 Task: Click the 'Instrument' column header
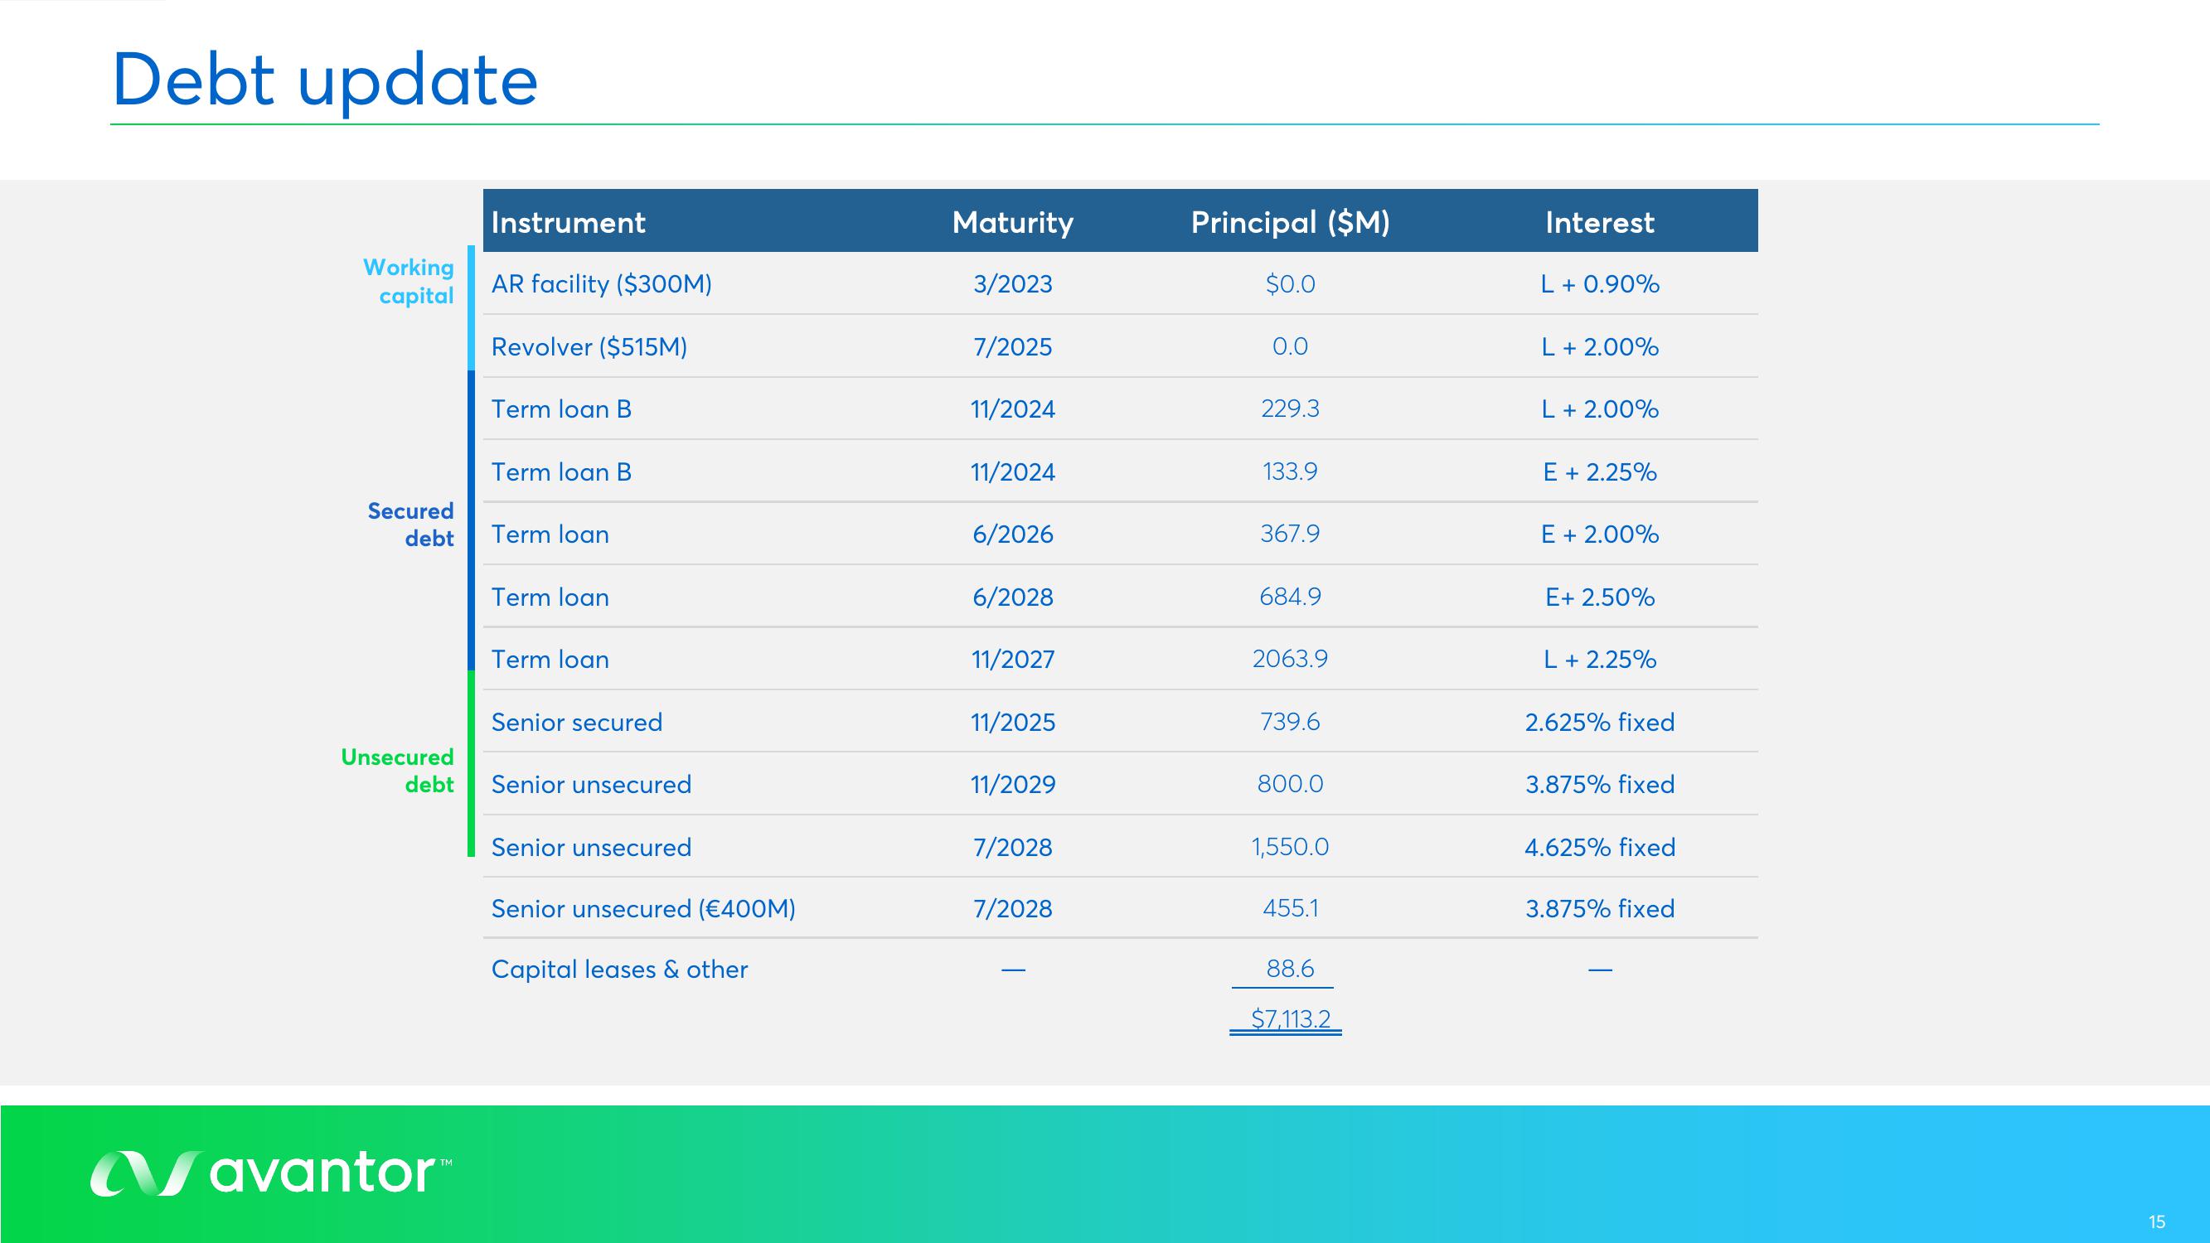click(x=568, y=222)
